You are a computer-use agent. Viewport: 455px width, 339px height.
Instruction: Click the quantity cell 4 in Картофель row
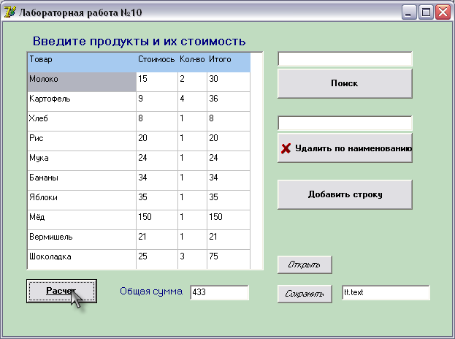coord(192,102)
